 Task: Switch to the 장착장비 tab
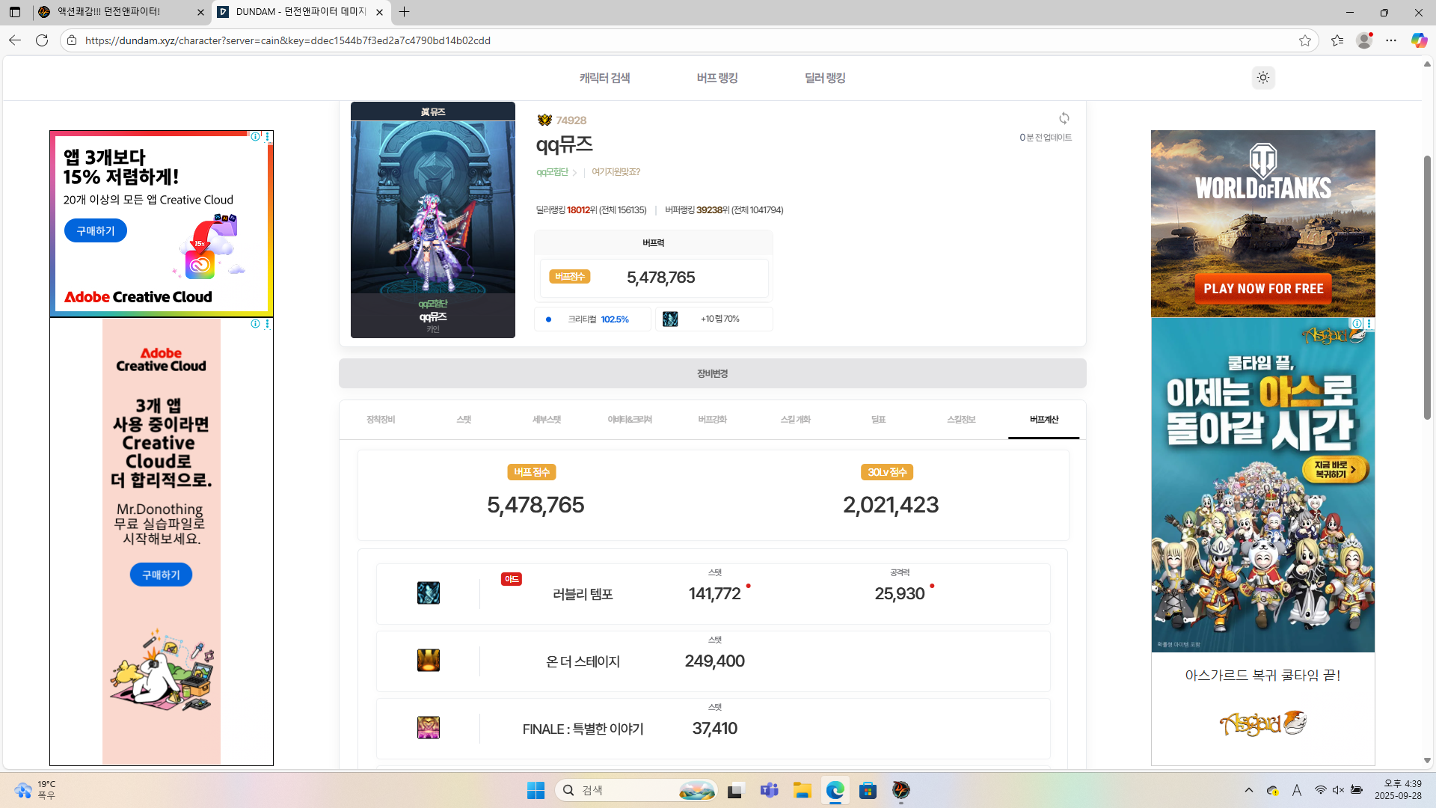[381, 420]
